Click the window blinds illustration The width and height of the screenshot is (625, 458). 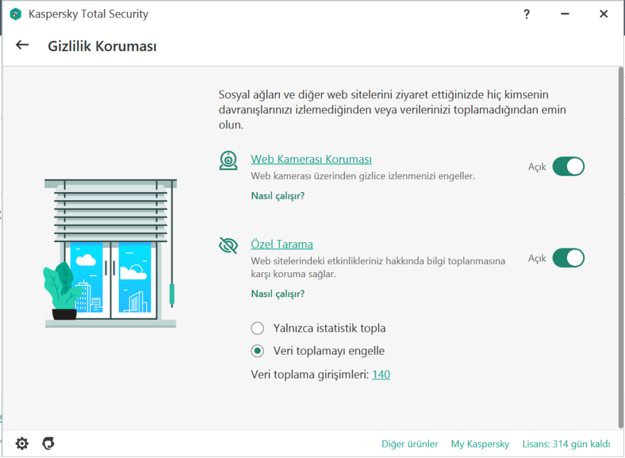click(111, 253)
